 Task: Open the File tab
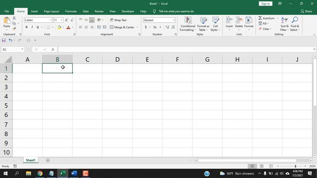(x=6, y=11)
